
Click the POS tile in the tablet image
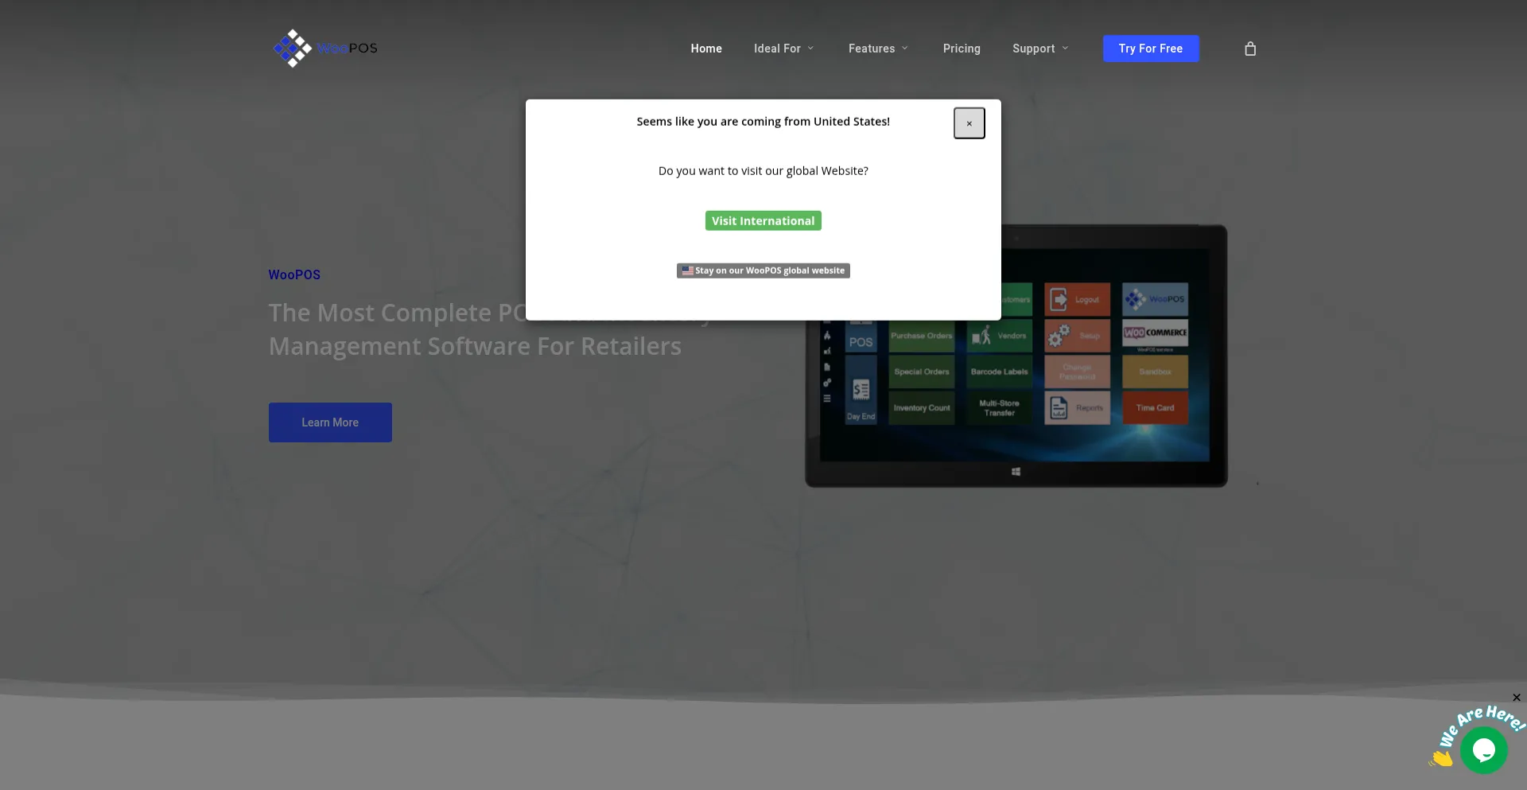(x=861, y=337)
